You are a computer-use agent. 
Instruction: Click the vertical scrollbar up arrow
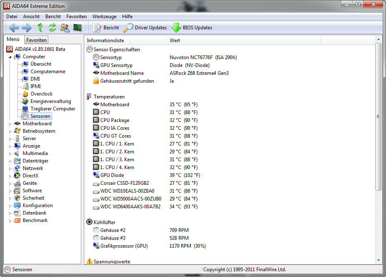tap(379, 39)
